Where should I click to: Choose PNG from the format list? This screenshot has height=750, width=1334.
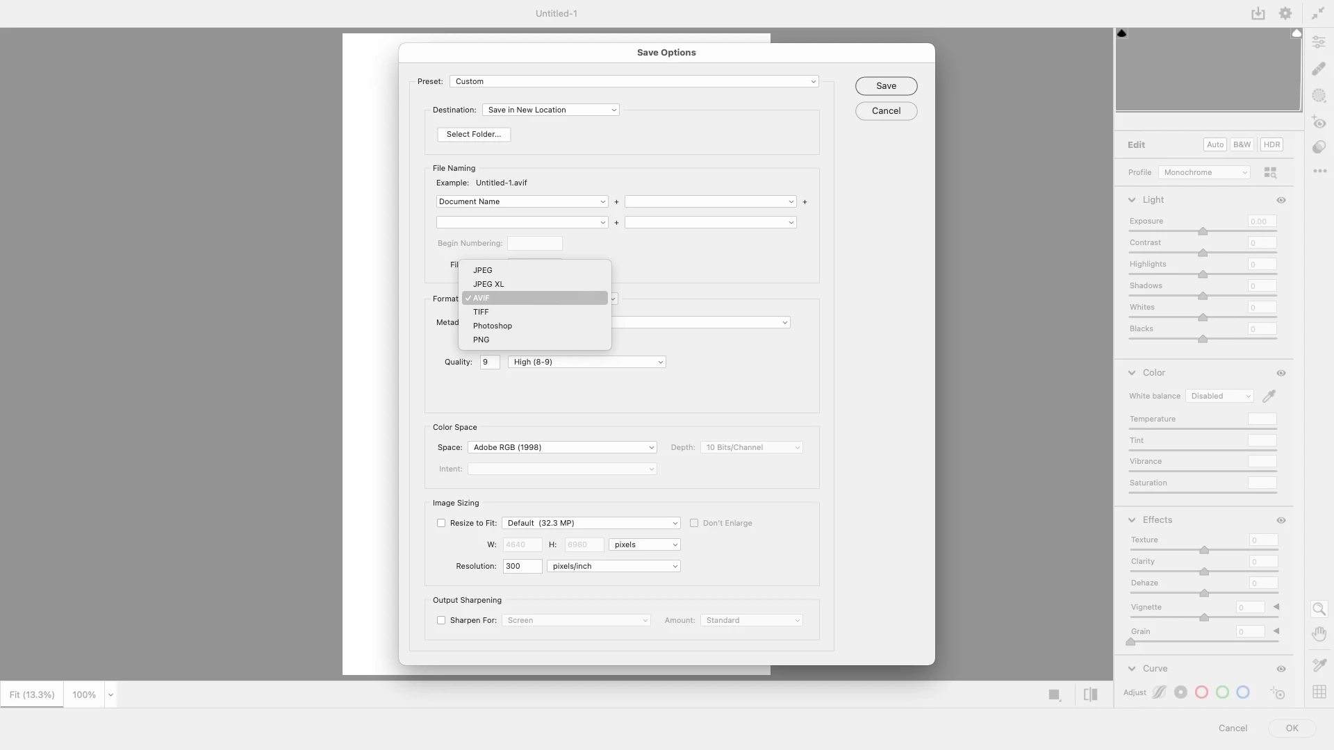pos(481,340)
